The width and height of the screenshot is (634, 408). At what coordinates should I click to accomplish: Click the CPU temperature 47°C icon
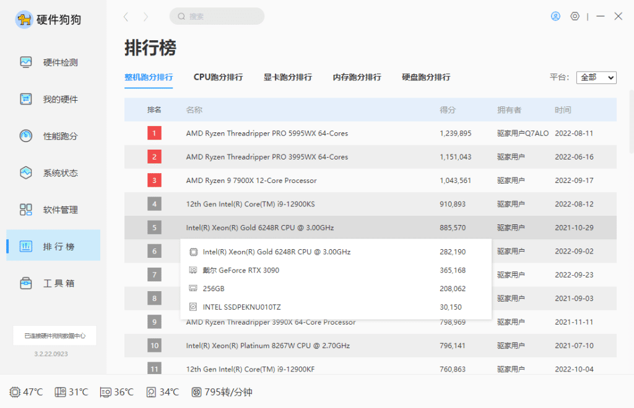tap(15, 392)
